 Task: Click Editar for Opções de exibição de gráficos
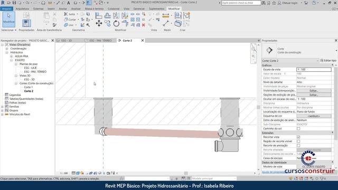[x=314, y=95]
